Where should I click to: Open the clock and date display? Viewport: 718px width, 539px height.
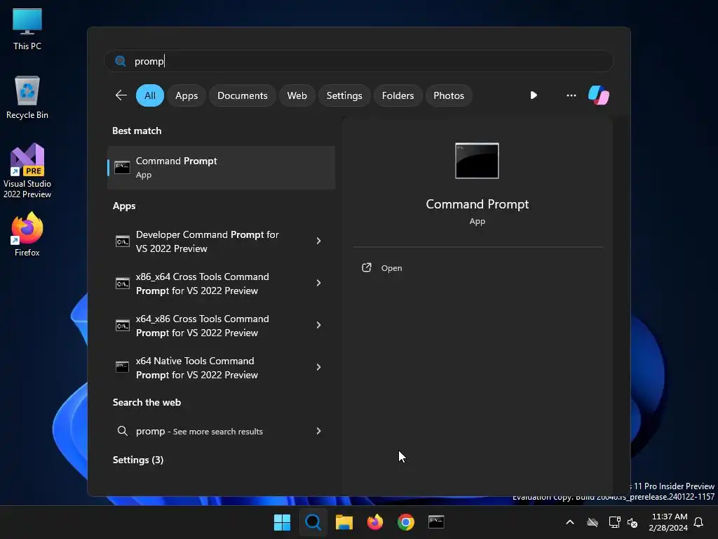coord(668,522)
